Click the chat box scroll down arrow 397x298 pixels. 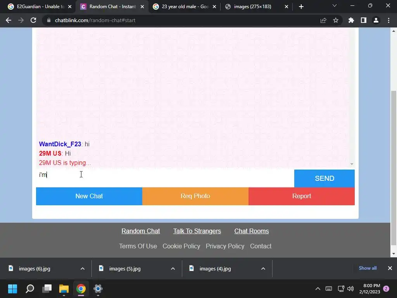[352, 164]
